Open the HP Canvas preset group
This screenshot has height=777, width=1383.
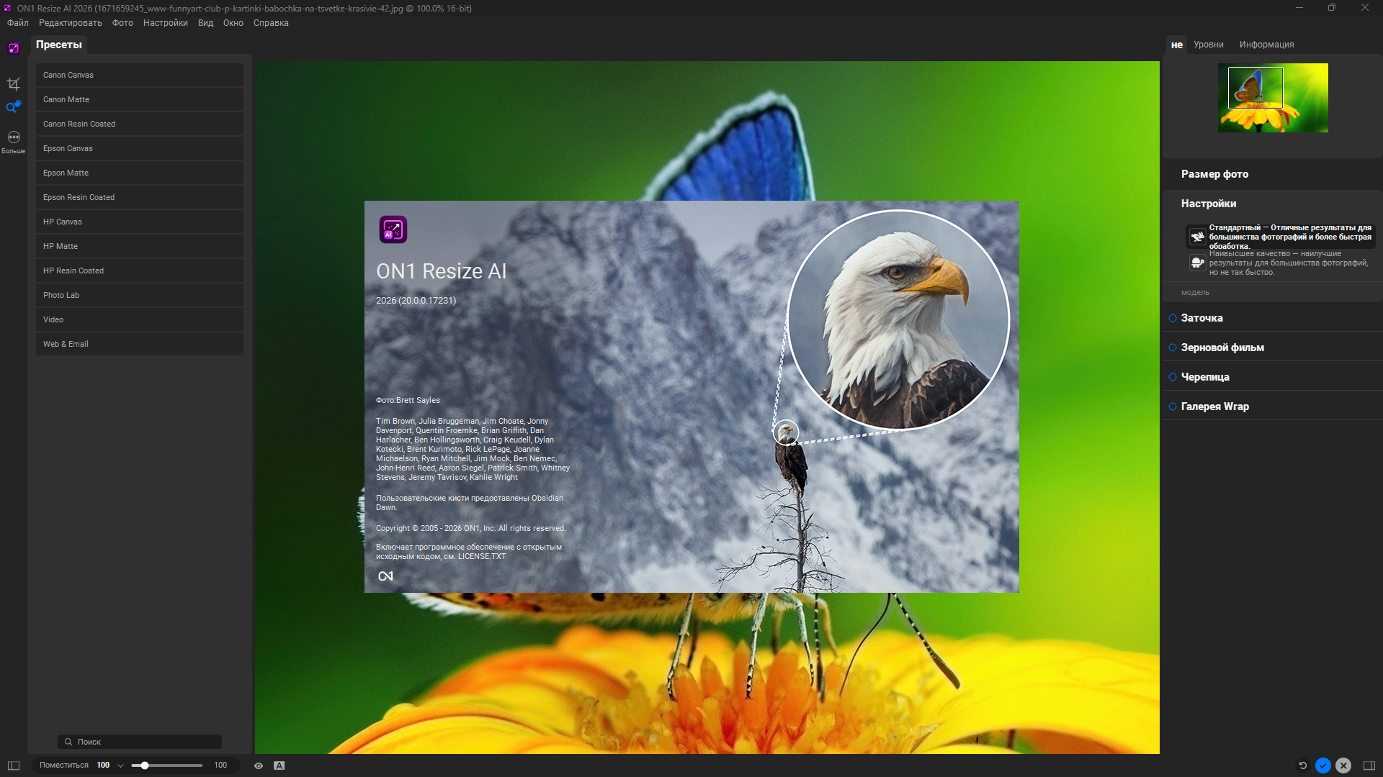pos(140,222)
